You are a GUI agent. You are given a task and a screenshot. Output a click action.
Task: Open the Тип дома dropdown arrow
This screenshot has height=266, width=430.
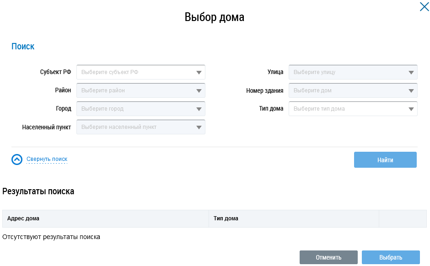[411, 109]
